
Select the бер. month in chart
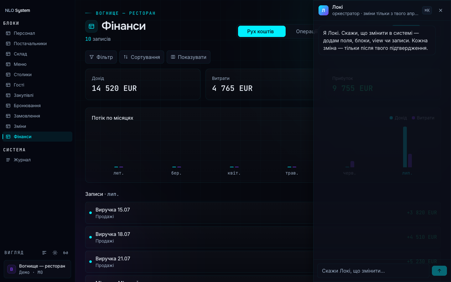[x=177, y=173]
